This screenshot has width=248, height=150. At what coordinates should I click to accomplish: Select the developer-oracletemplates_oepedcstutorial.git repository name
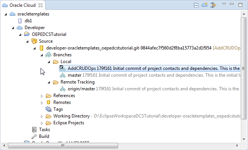[129, 48]
